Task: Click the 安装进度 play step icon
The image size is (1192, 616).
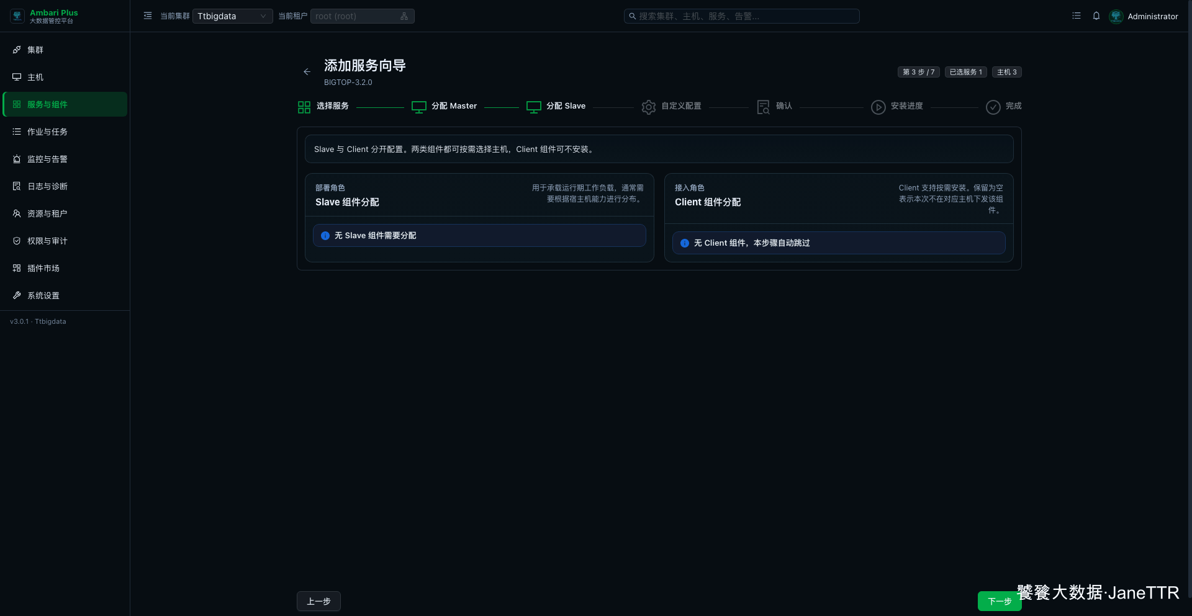Action: (x=878, y=107)
